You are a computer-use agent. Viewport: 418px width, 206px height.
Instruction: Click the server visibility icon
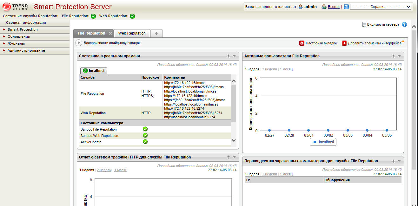pos(364,24)
